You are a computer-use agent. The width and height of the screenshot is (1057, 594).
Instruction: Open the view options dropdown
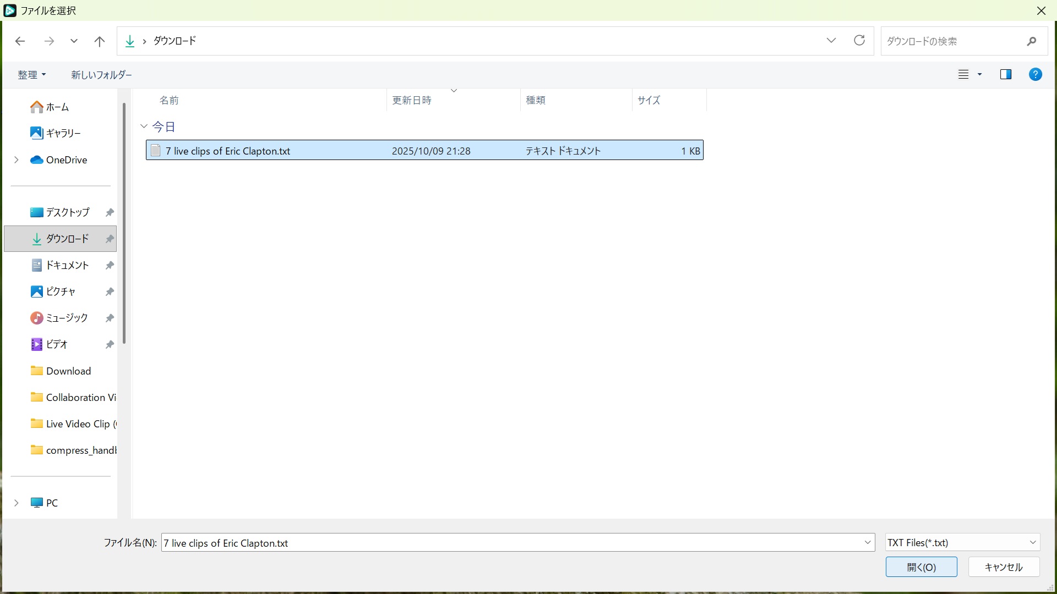pyautogui.click(x=979, y=74)
